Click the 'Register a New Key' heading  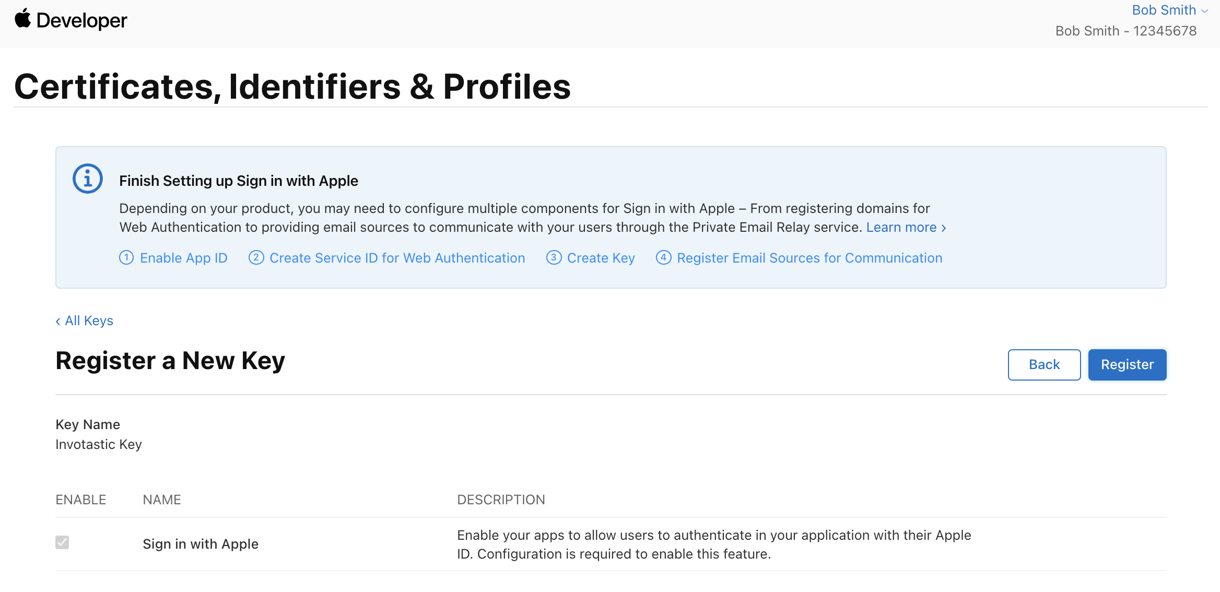pos(170,361)
